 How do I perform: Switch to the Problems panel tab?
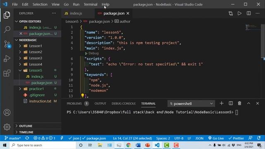point(77,103)
